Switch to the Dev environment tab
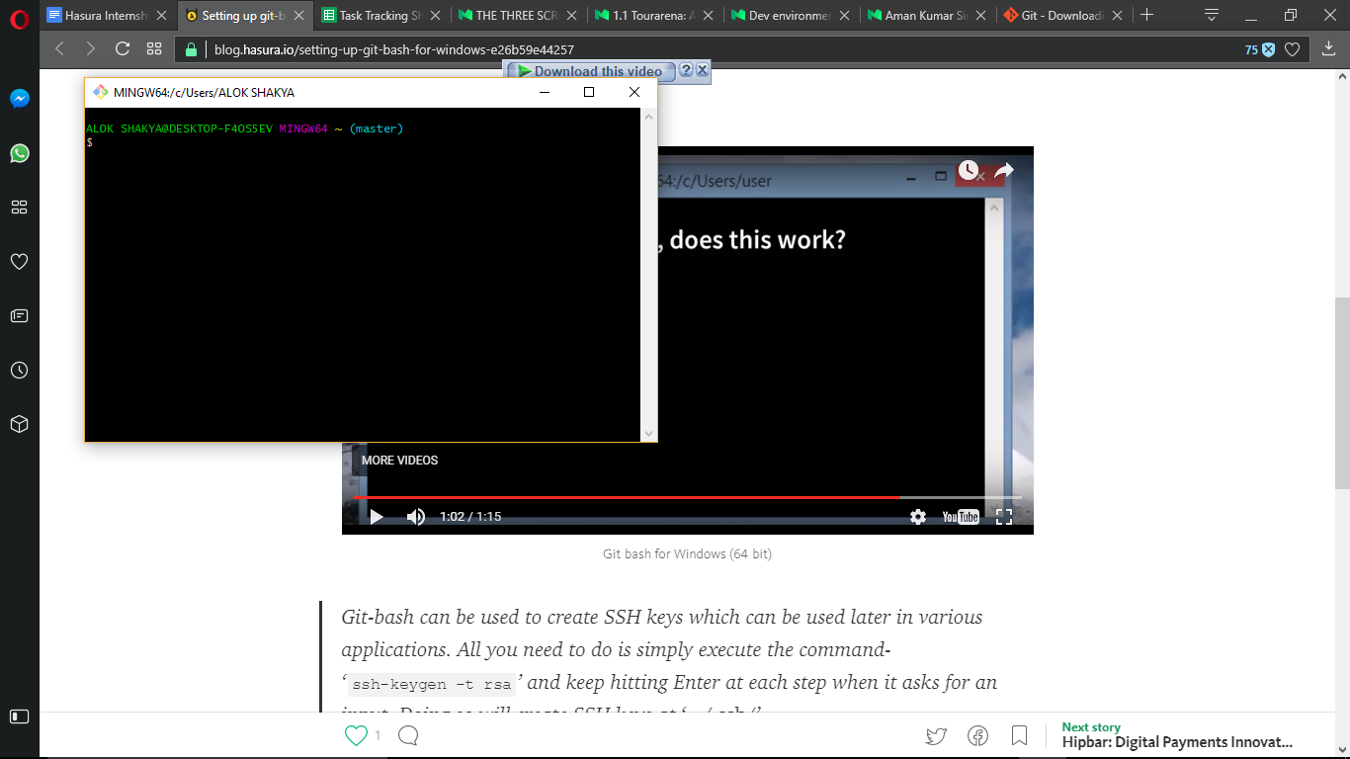Screen dimensions: 1350x759 pos(791,15)
